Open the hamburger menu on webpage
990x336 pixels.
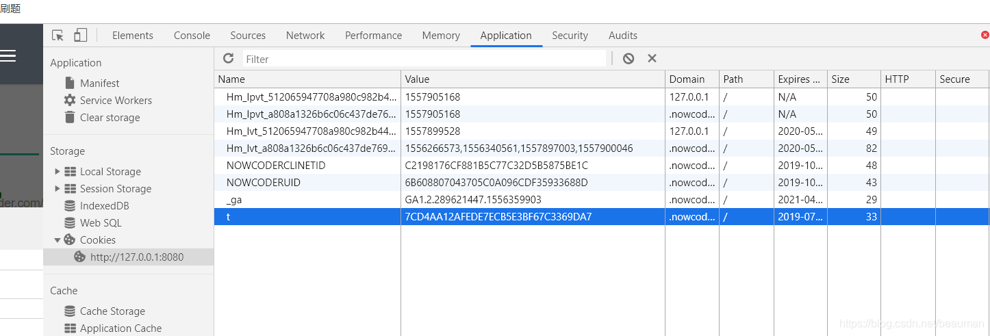pyautogui.click(x=8, y=55)
